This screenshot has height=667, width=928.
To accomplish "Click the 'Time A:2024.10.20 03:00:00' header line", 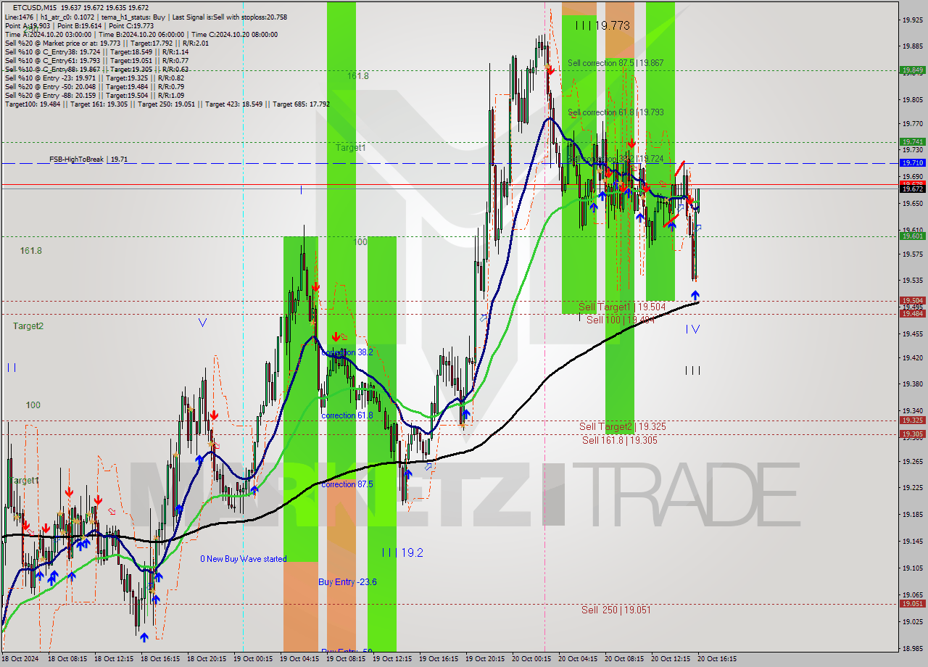I will point(141,34).
